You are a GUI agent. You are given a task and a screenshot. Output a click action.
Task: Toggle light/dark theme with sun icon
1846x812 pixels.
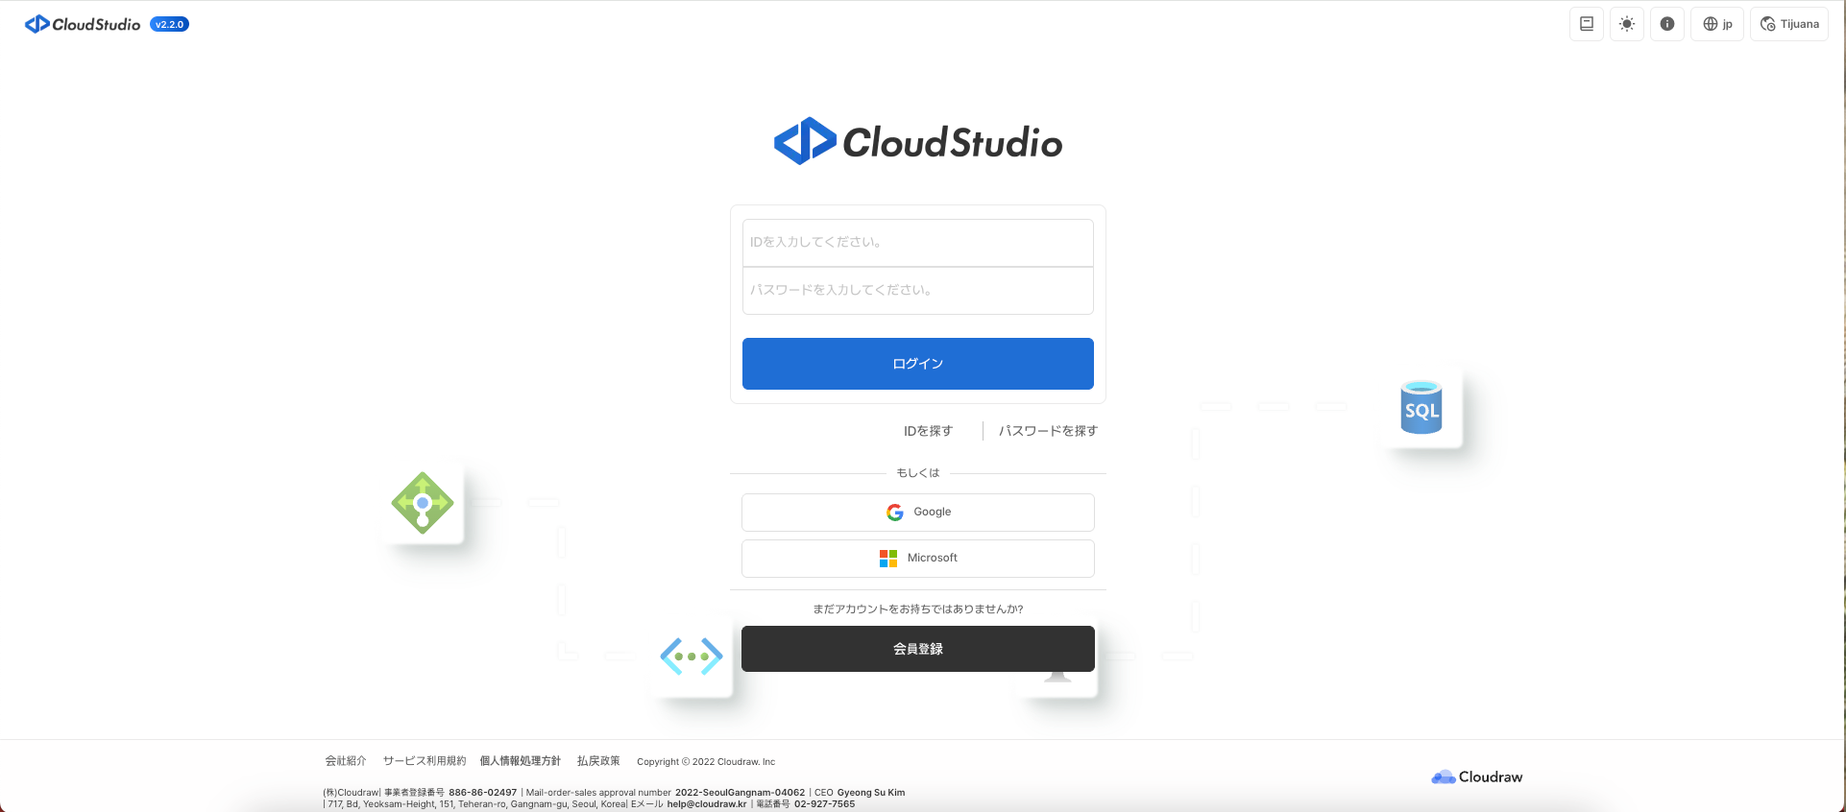[1626, 24]
